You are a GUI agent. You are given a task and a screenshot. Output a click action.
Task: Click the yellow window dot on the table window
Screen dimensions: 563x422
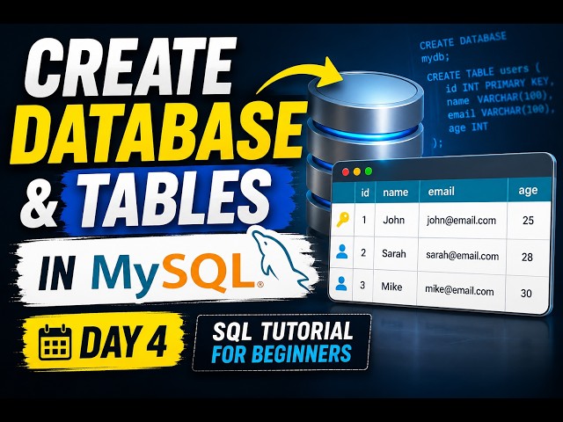tap(357, 171)
